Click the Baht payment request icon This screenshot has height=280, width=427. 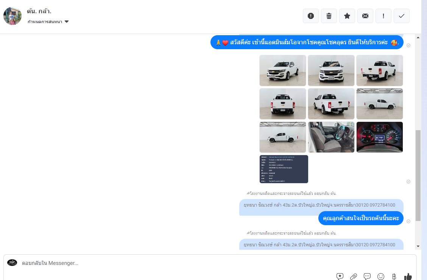click(394, 276)
